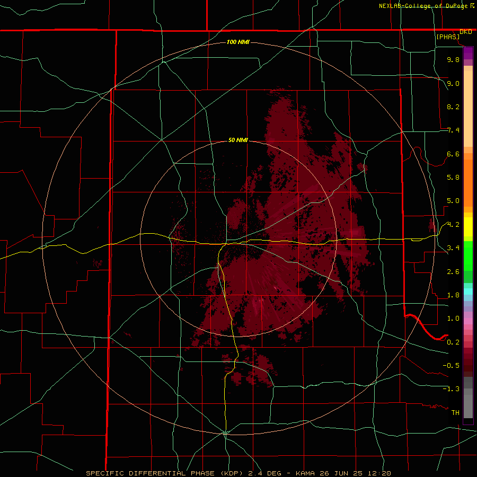
Task: Click the 100 NMI range ring label
Action: tap(238, 42)
